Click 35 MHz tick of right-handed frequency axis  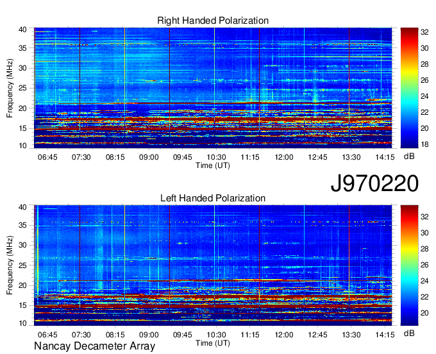(x=22, y=48)
